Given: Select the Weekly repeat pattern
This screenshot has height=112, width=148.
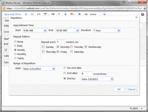Looking at the screenshot, I should pos(15,50).
